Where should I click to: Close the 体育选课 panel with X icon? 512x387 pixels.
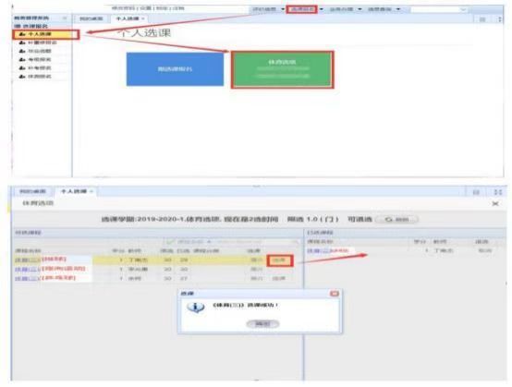[495, 204]
